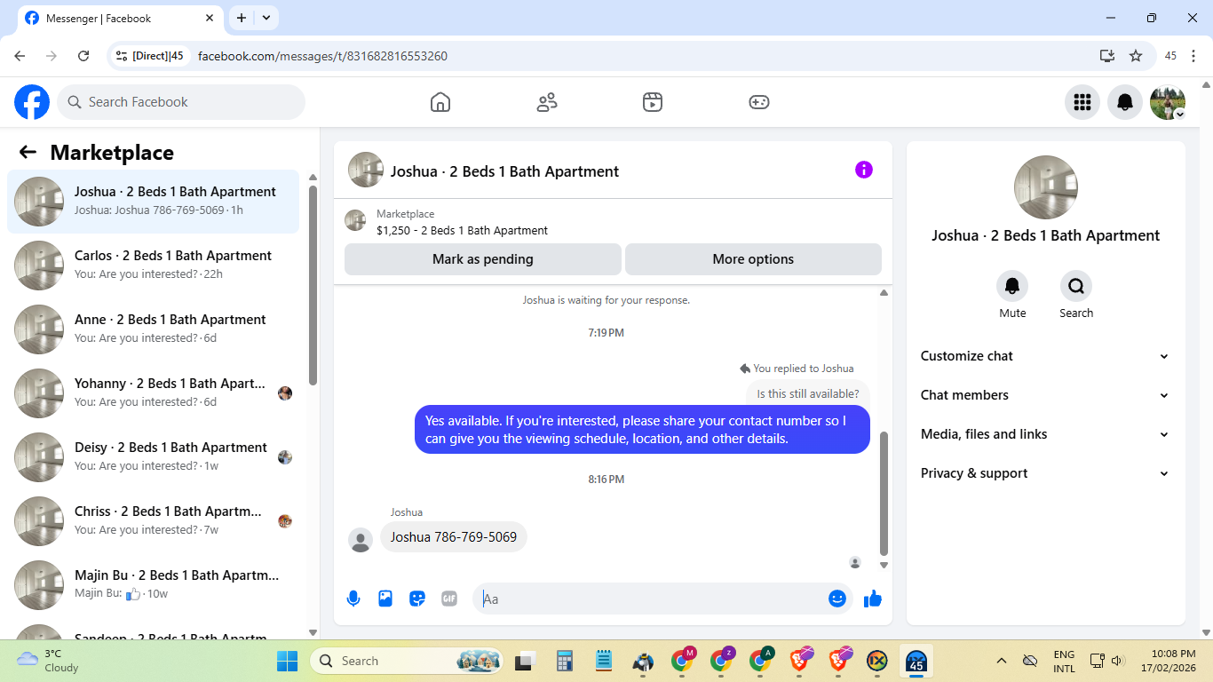Select the Messenger Facebook browser tab
Viewport: 1213px width, 682px height.
(121, 18)
